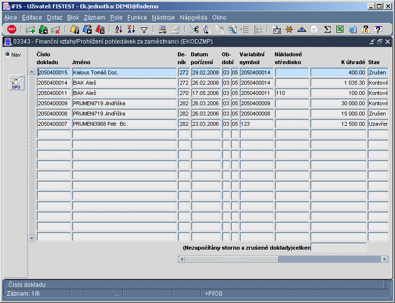Click the enter query icon with the question mark
395x303 pixels.
(74, 29)
